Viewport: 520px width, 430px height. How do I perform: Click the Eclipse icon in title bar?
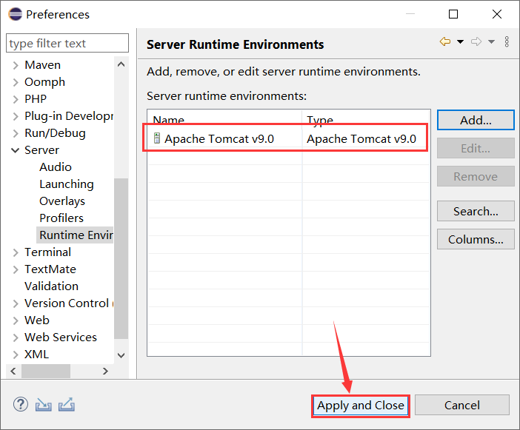[x=14, y=14]
